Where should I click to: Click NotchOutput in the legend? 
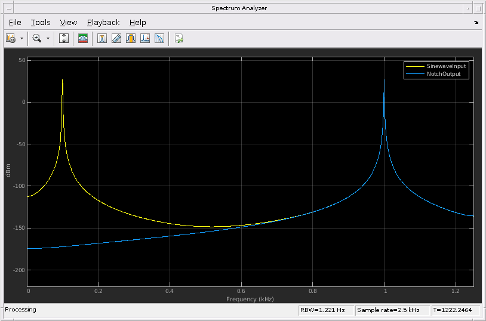tap(444, 74)
